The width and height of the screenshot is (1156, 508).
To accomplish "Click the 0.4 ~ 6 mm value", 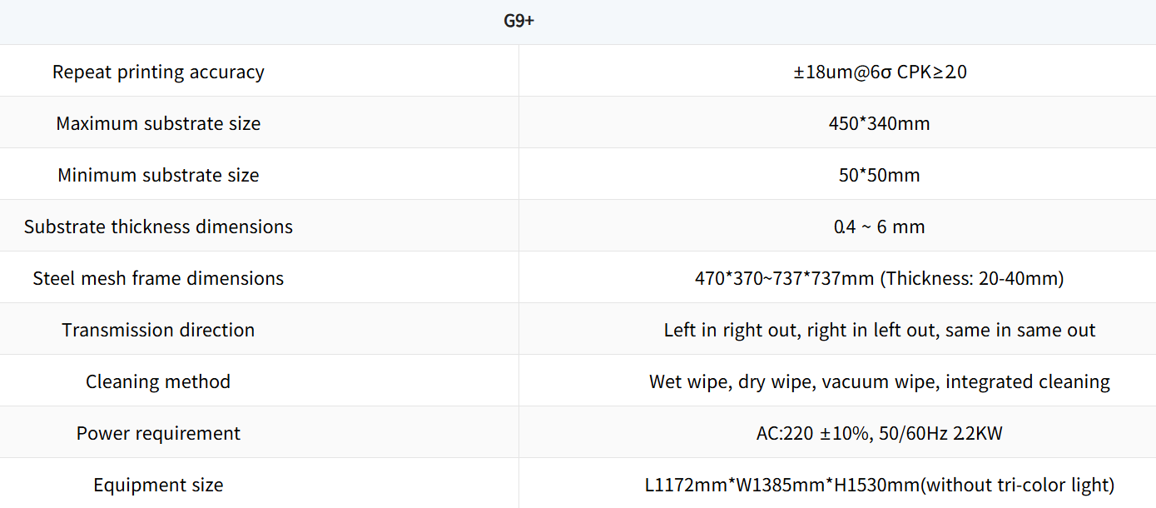I will click(x=880, y=227).
